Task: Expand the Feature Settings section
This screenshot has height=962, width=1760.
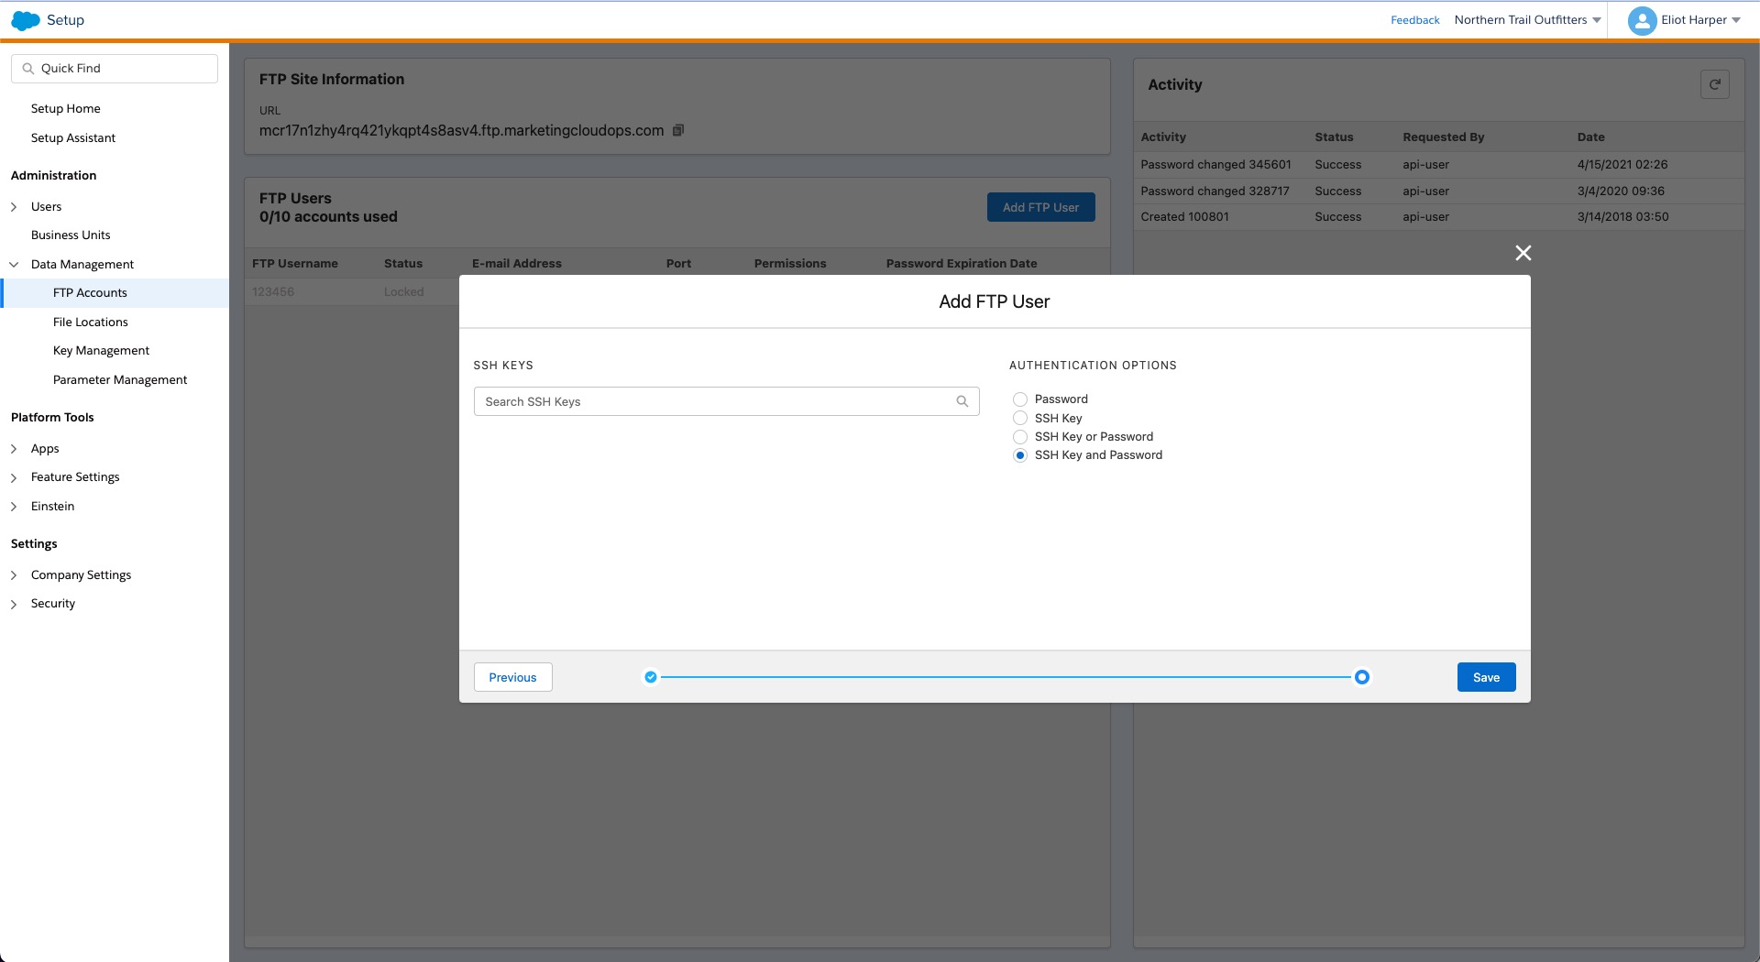Action: [14, 477]
